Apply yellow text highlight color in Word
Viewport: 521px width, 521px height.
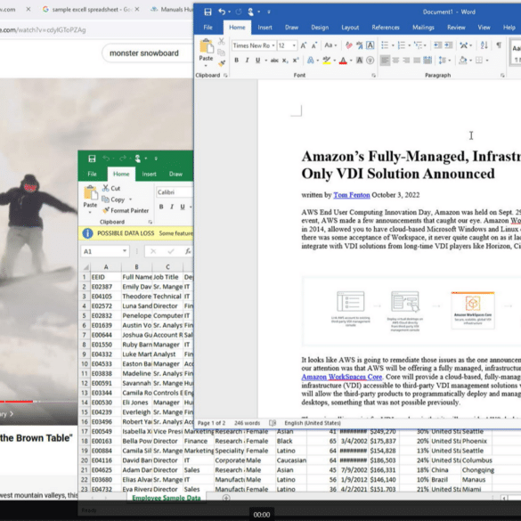point(327,61)
